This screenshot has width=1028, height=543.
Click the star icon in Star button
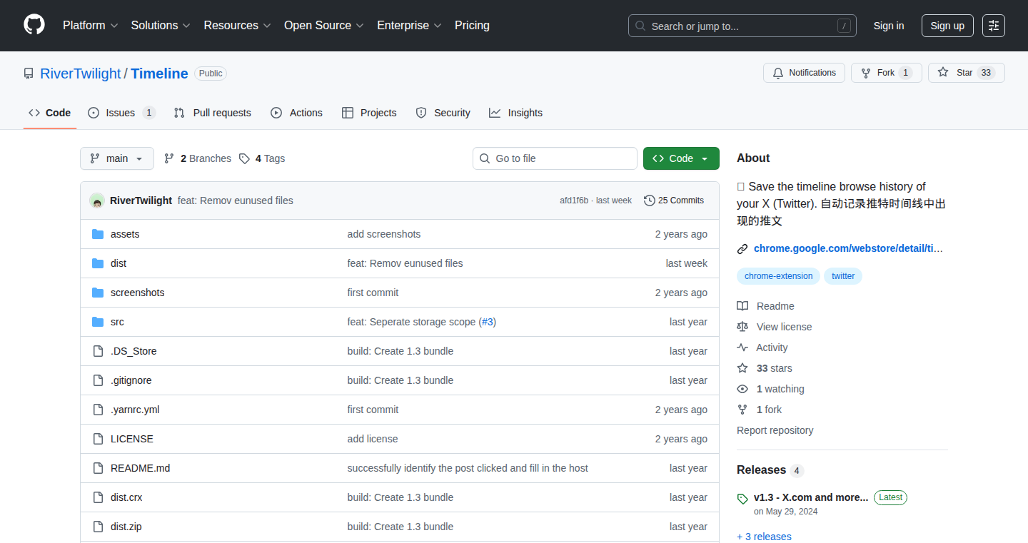point(943,73)
